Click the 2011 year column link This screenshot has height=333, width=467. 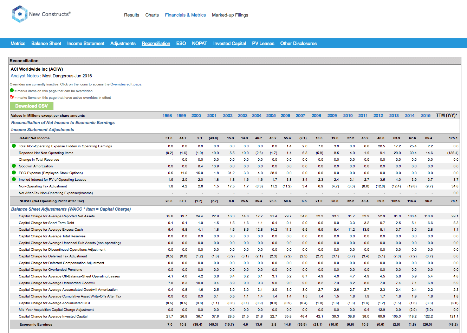tap(363, 116)
